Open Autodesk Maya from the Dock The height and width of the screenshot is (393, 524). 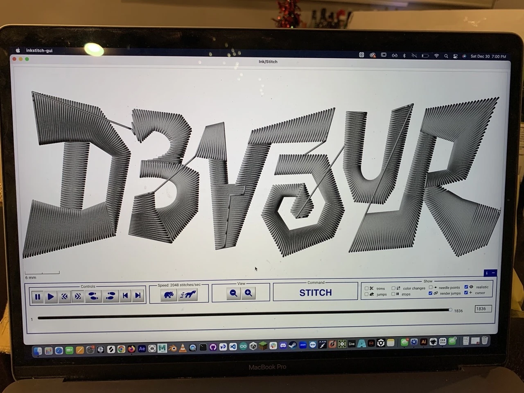(x=162, y=348)
